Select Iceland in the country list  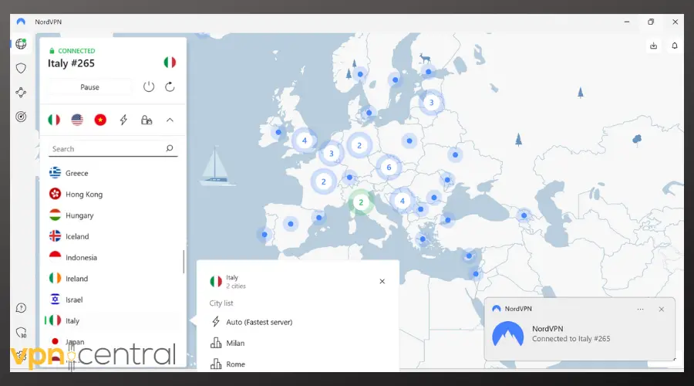(113, 237)
